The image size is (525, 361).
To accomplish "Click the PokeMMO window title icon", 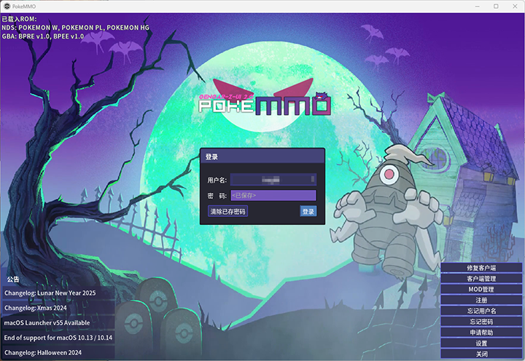I will 7,7.
